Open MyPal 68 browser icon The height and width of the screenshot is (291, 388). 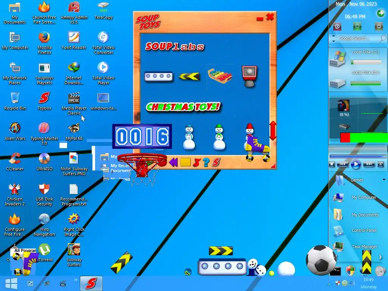(74, 131)
